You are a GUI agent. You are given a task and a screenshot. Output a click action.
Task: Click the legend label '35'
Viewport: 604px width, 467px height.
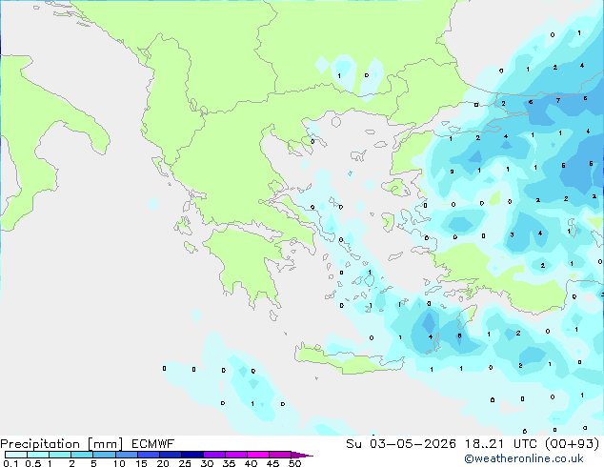point(229,463)
